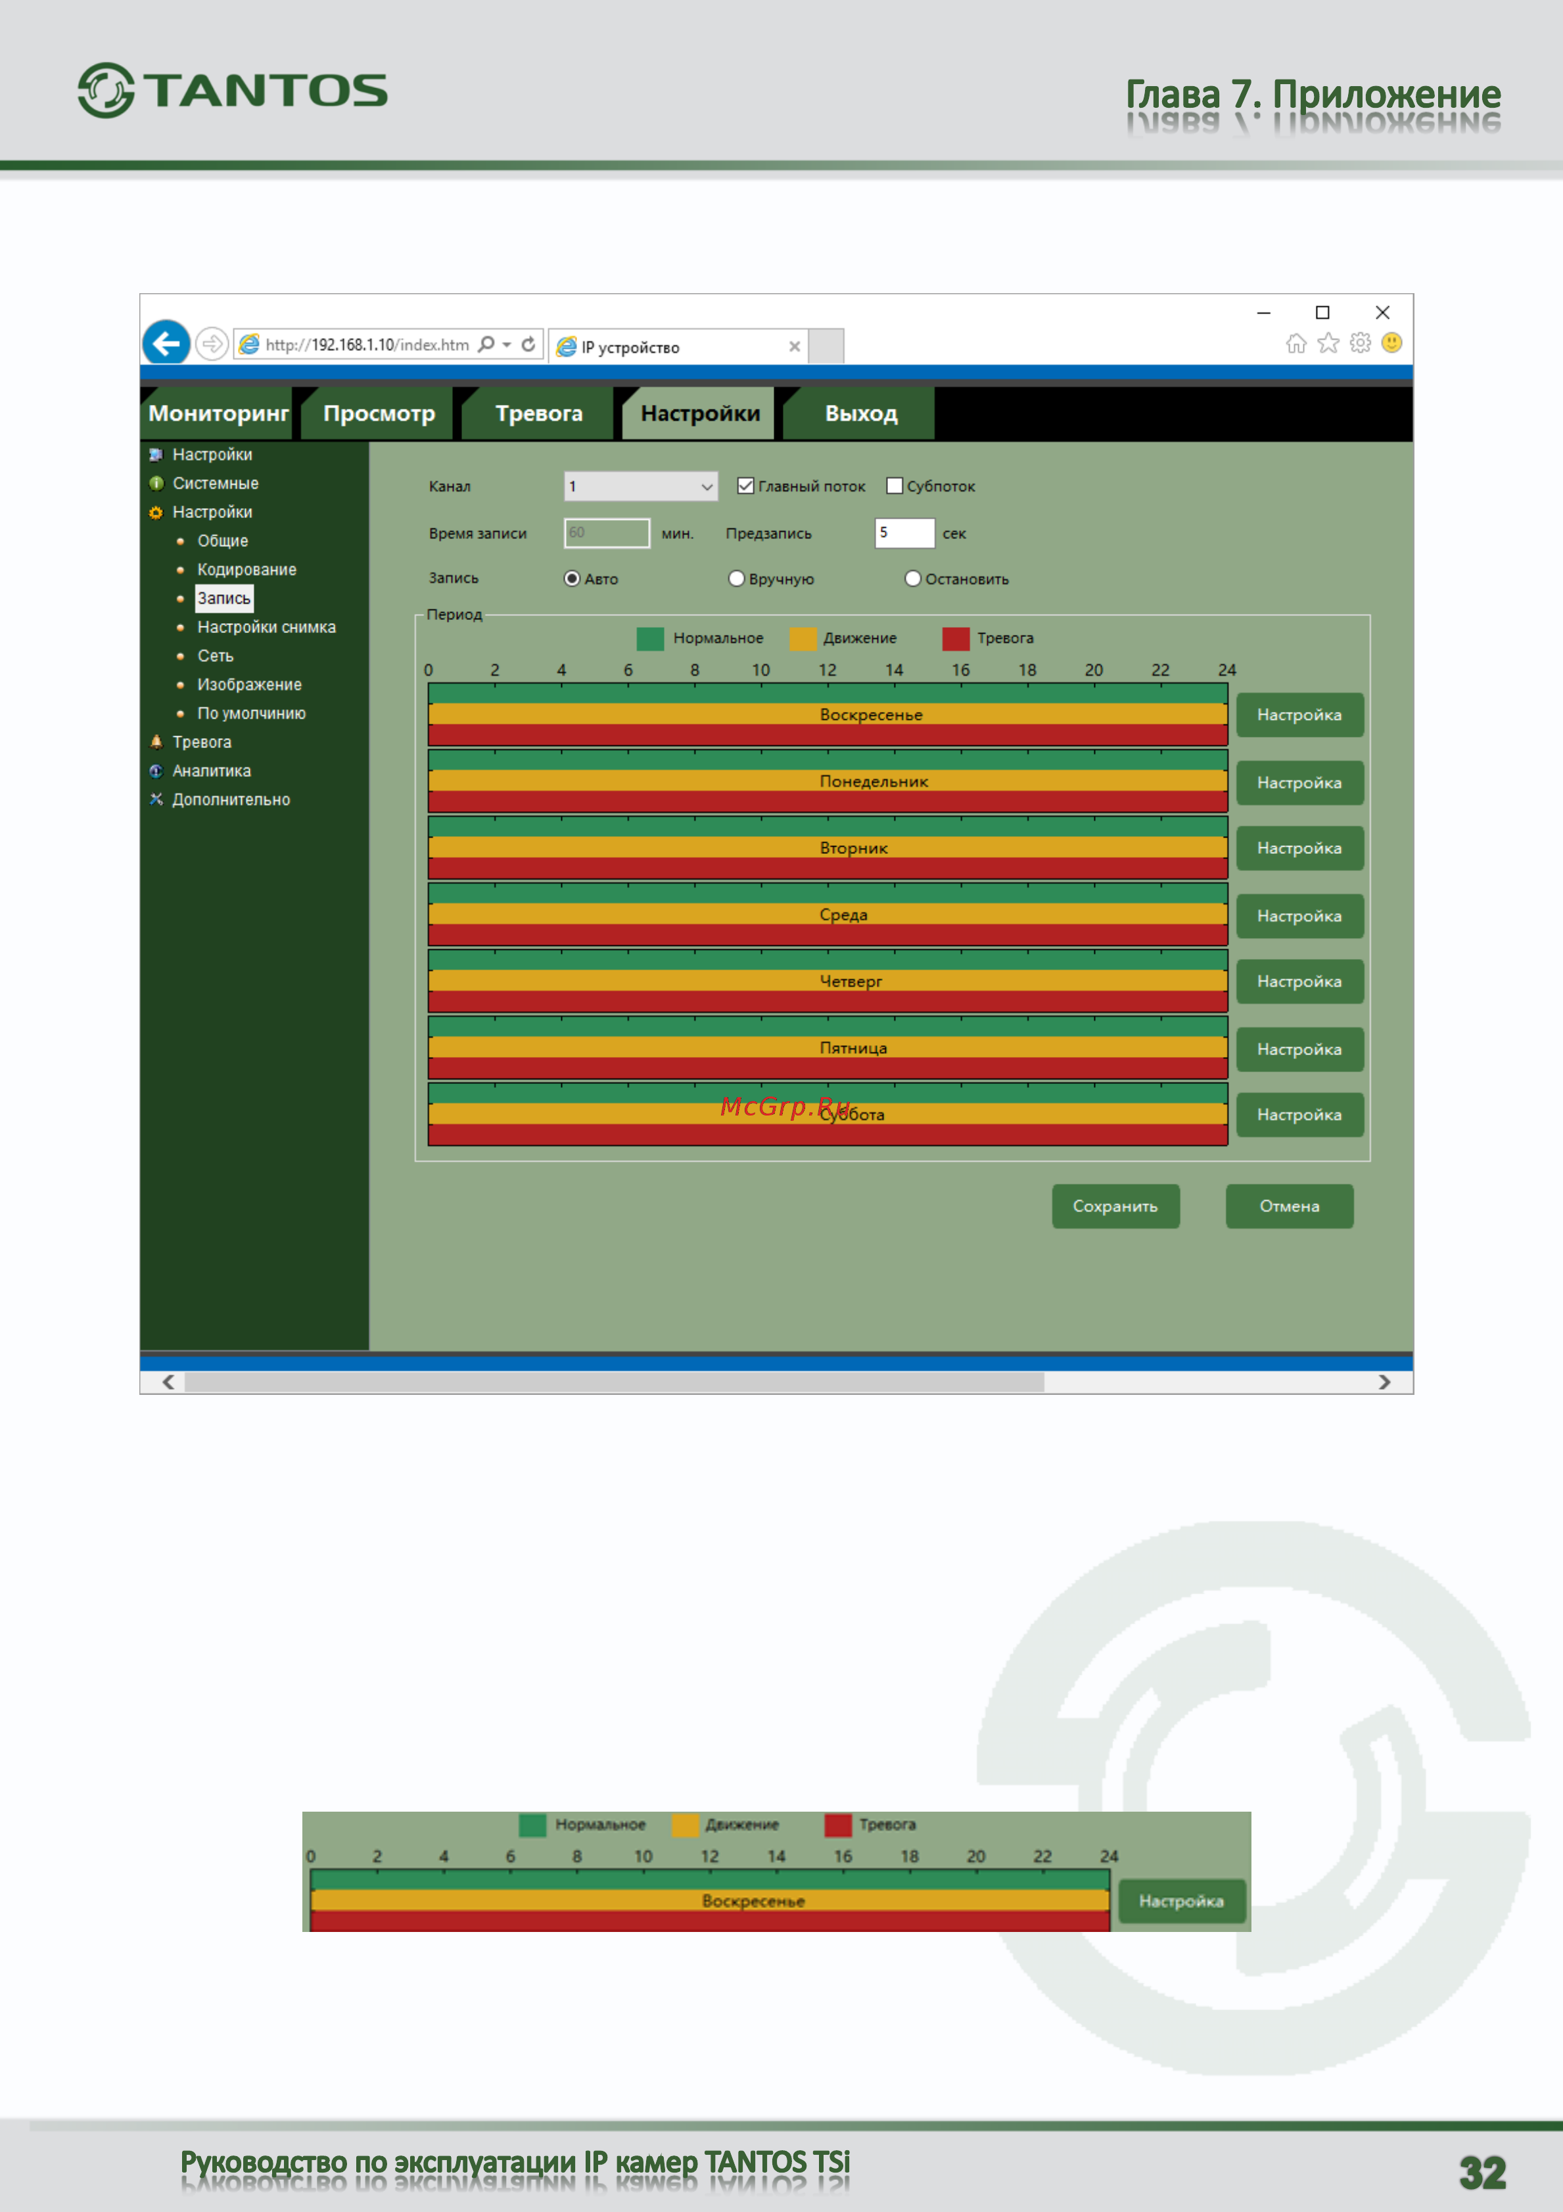The height and width of the screenshot is (2212, 1563).
Task: Open Настройки снимка in sidebar
Action: click(267, 627)
